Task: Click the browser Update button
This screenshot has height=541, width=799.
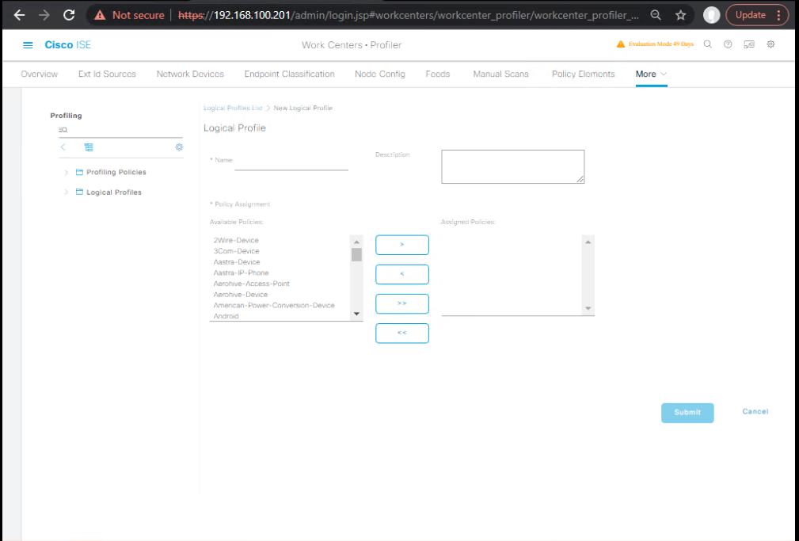Action: 750,15
